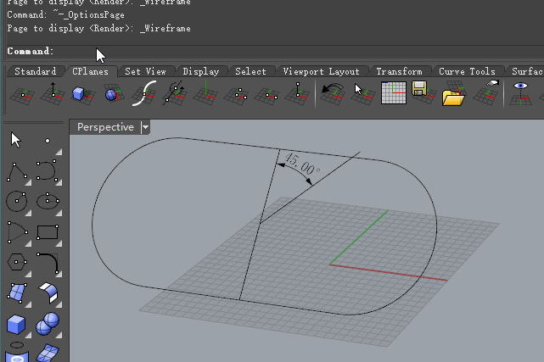Image resolution: width=544 pixels, height=362 pixels.
Task: Save CPlane with floppy disk icon
Action: click(424, 93)
